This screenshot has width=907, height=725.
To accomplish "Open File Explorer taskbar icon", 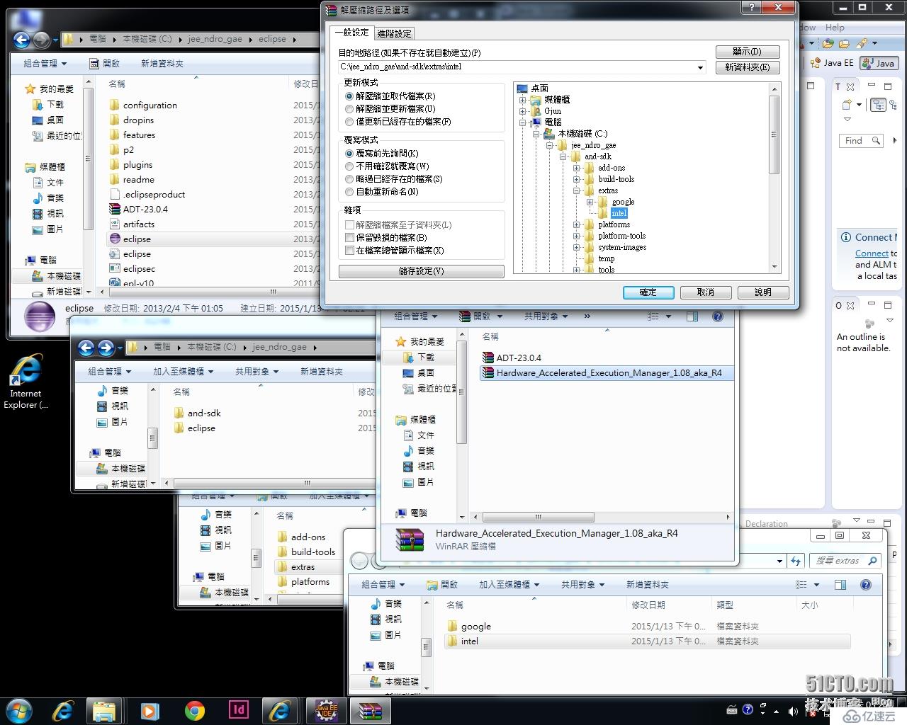I will (x=104, y=710).
